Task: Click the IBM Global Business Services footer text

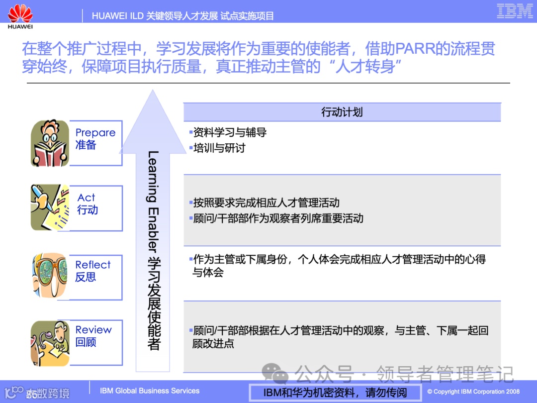Action: click(x=149, y=391)
